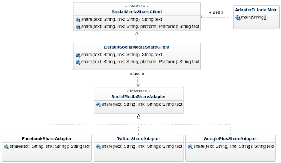Image resolution: width=281 pixels, height=163 pixels.
Task: Click the use label below DefaultSocialMediaShareClient
Action: [x=137, y=74]
